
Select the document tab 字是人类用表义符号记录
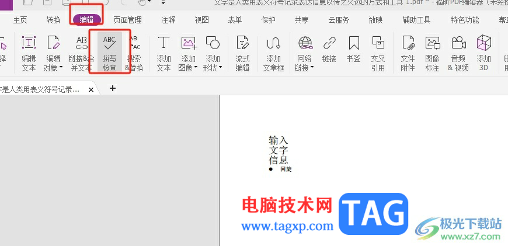point(40,90)
